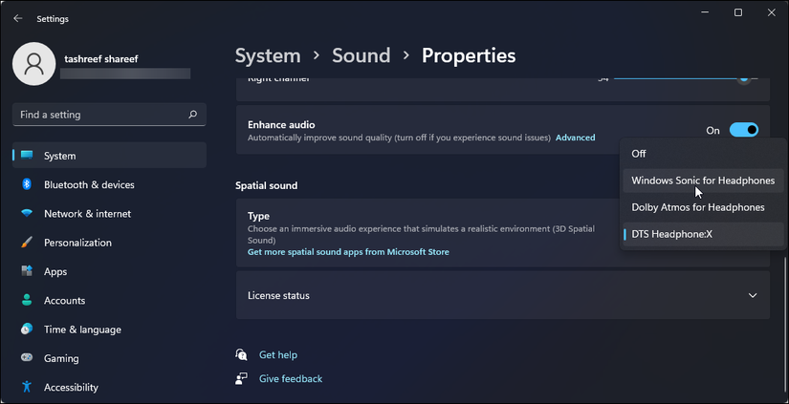Click Sound in the breadcrumb path

361,55
